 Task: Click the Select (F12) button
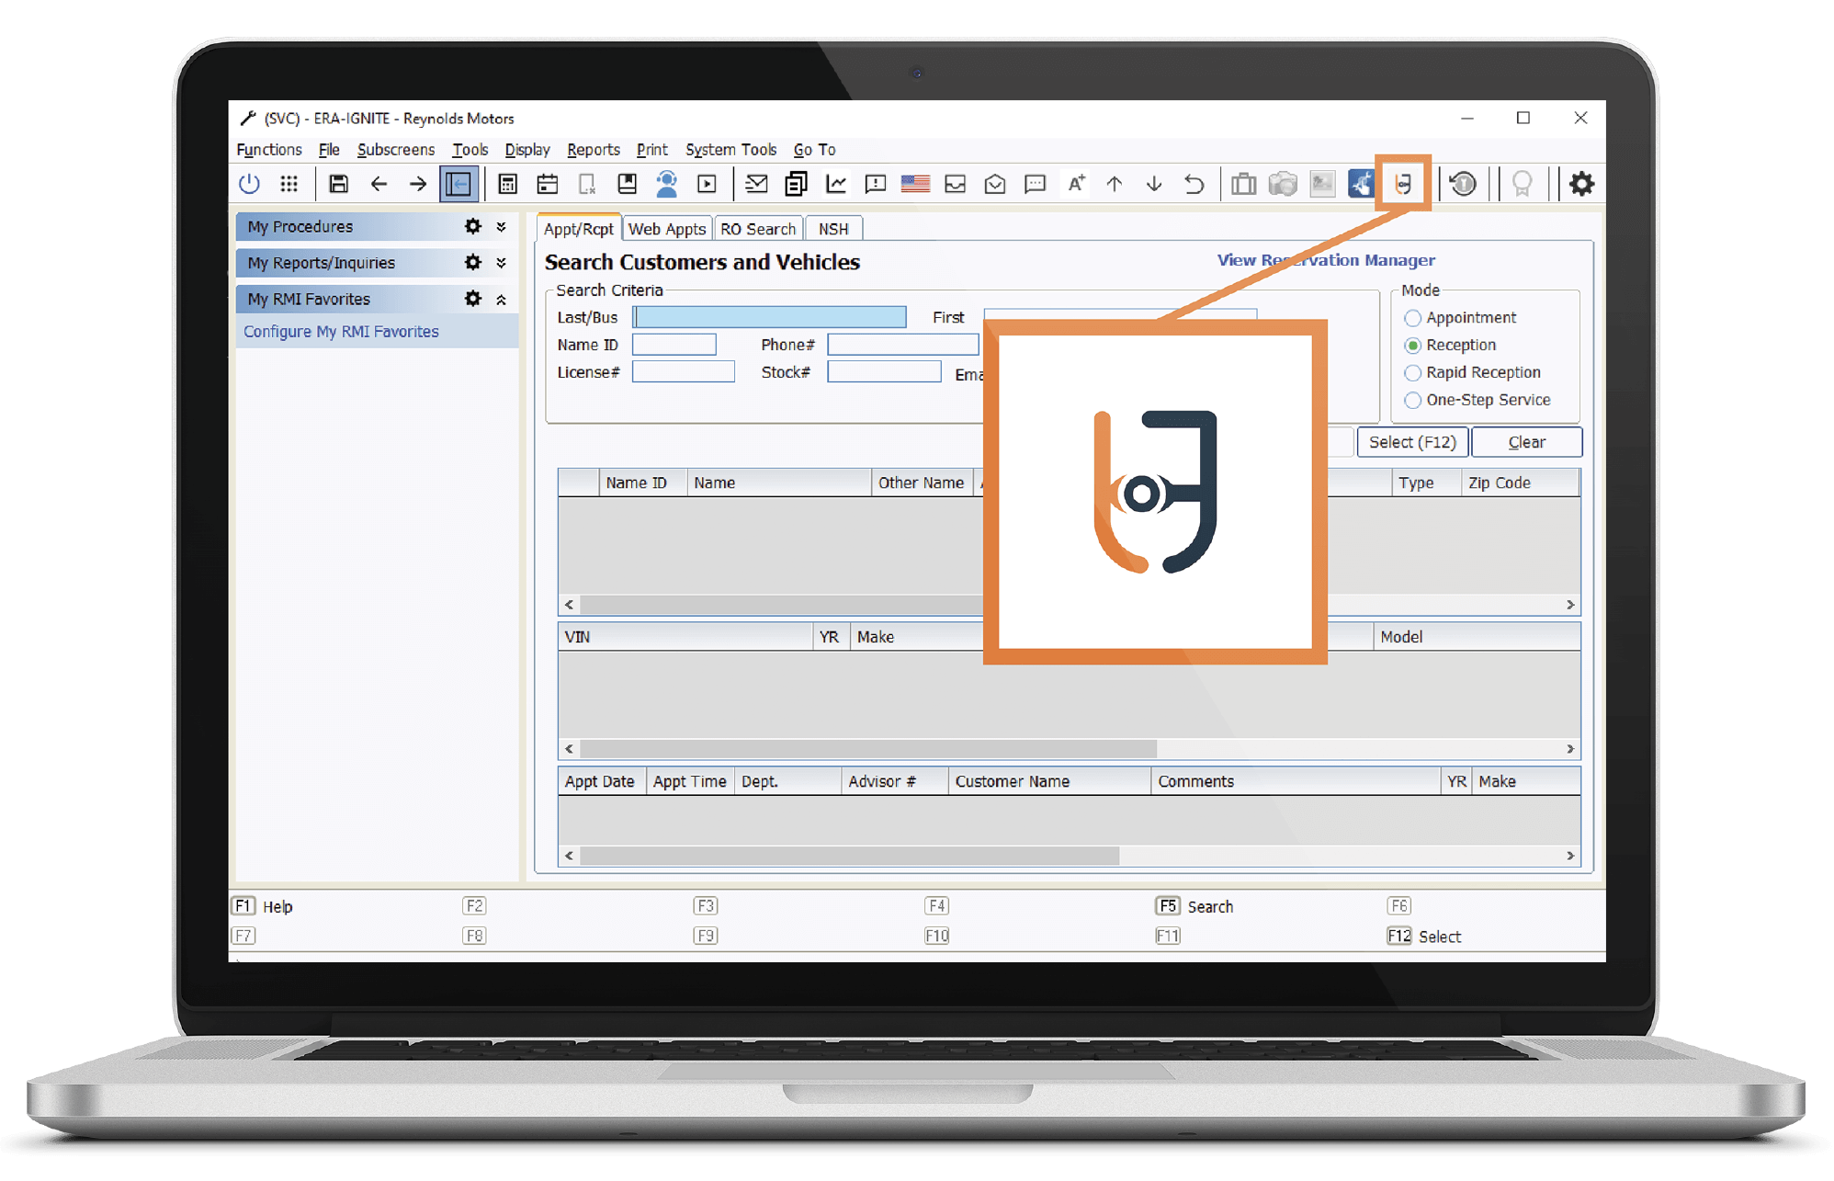[x=1412, y=442]
